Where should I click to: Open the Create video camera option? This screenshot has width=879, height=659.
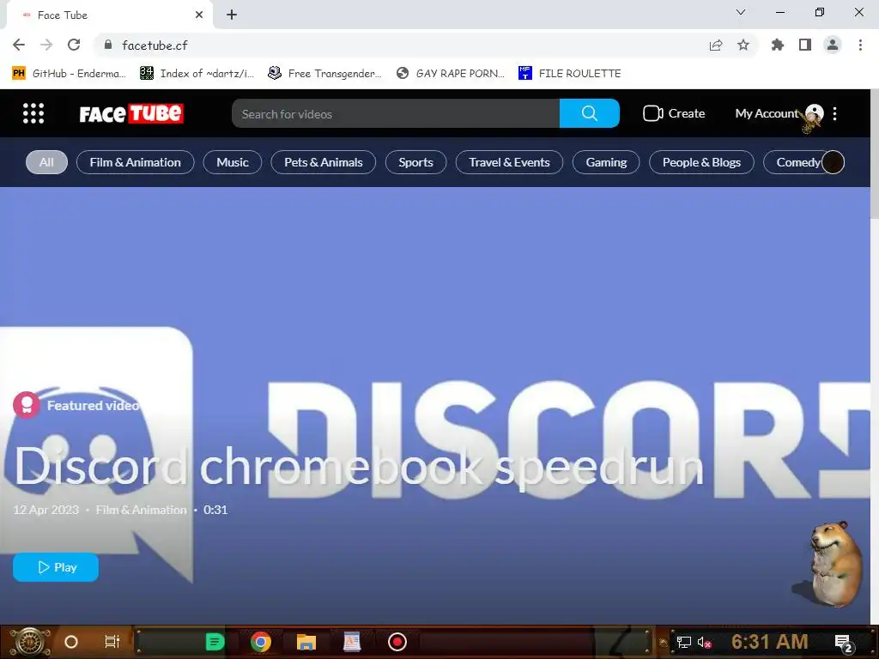pos(673,113)
